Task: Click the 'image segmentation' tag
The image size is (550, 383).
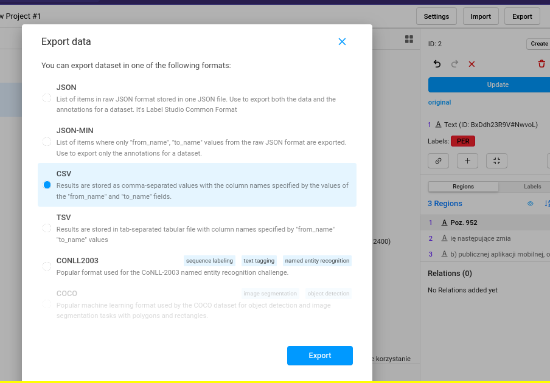Action: [x=270, y=294]
